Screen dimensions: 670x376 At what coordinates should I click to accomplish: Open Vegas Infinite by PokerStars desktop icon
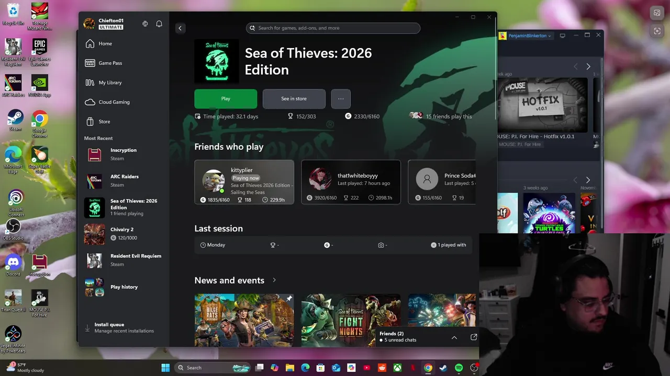[13, 339]
